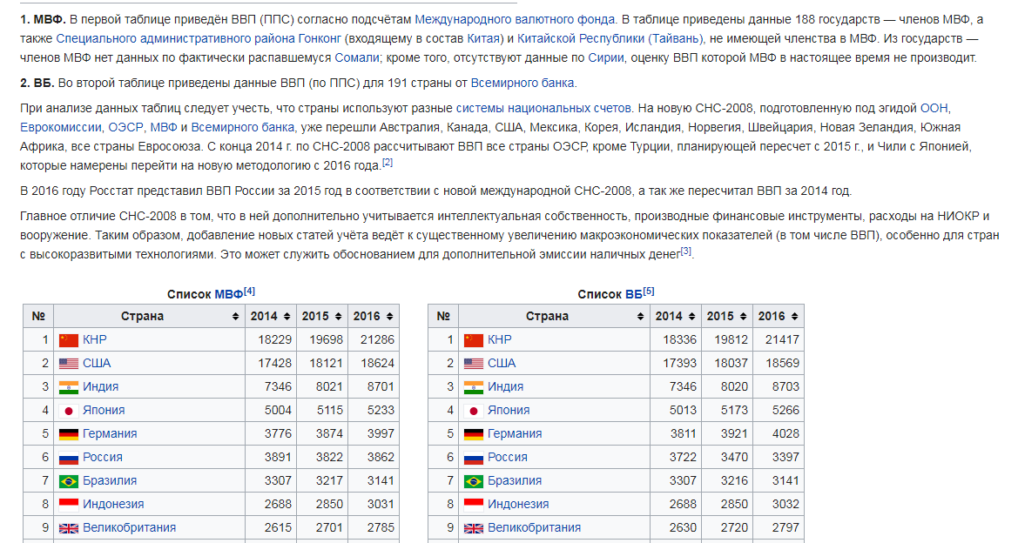
Task: Follow the Сирии link
Action: (x=606, y=57)
